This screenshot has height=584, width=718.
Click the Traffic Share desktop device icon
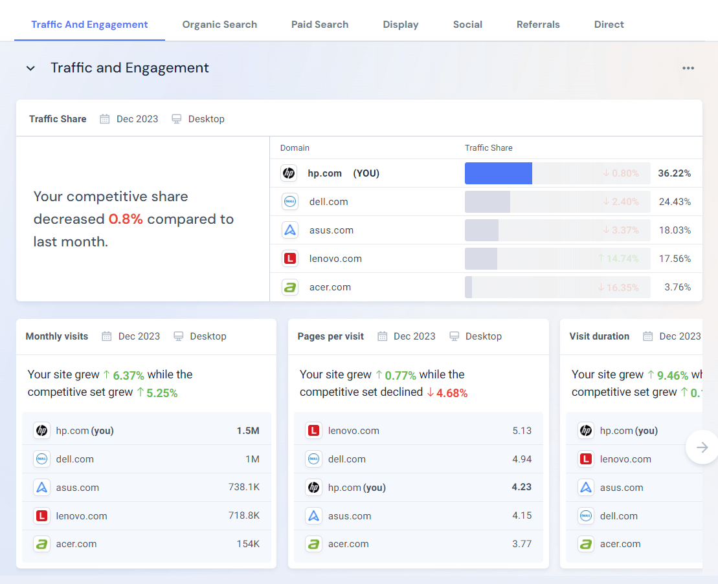[176, 119]
